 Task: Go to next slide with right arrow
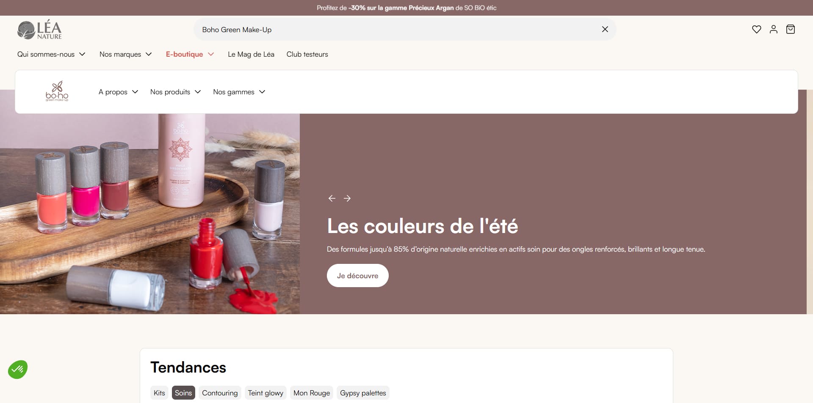pos(347,198)
